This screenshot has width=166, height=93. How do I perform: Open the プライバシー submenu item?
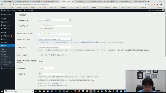pos(5,65)
